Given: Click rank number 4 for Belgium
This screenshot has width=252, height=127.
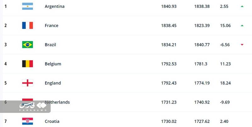Looking at the screenshot, I should pos(5,64).
